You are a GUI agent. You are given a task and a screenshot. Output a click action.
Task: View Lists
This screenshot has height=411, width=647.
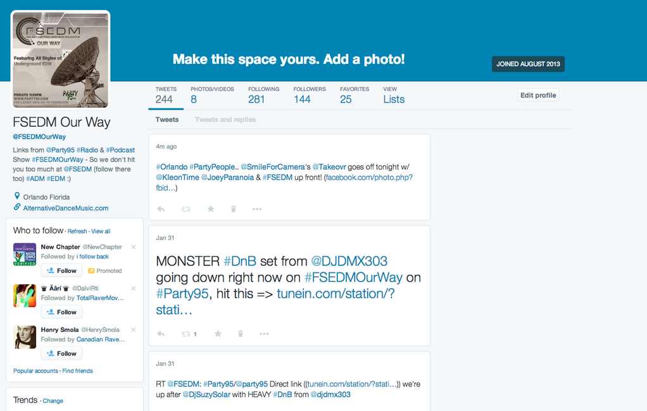[x=394, y=96]
